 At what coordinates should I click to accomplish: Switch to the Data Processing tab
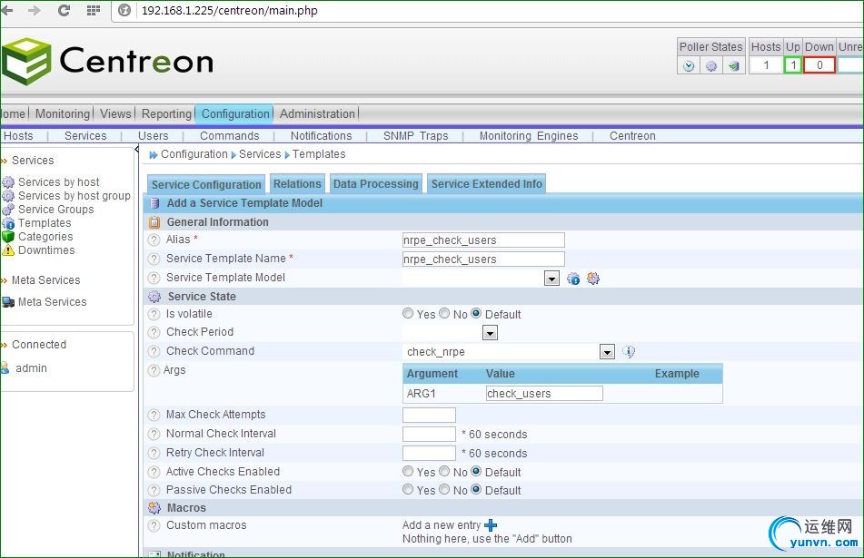point(376,184)
